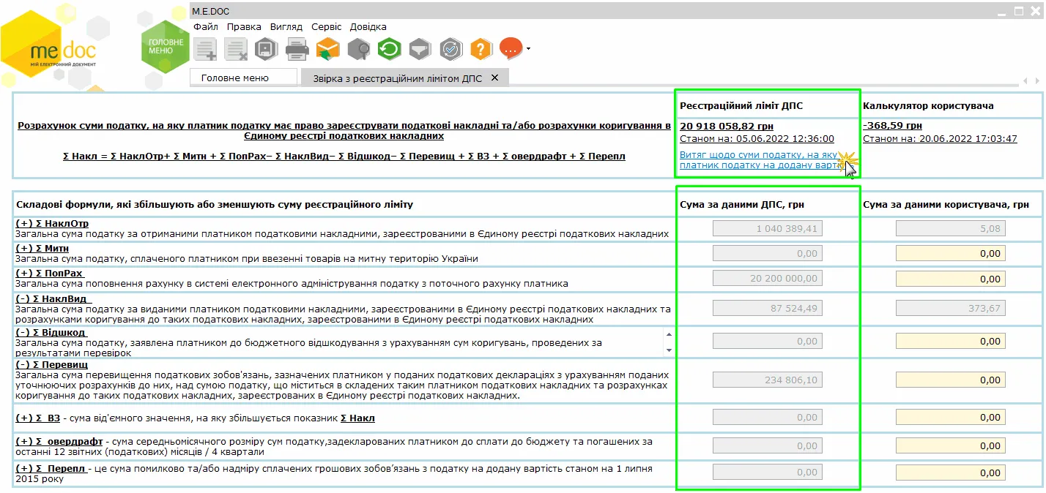Close the Звірка з реєстраційним лімітом ДПС tab
This screenshot has height=493, width=1046.
click(x=494, y=78)
